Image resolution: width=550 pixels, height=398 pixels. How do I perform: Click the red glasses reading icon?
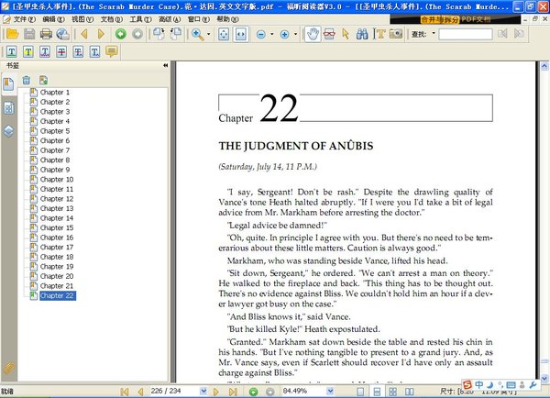pos(329,34)
